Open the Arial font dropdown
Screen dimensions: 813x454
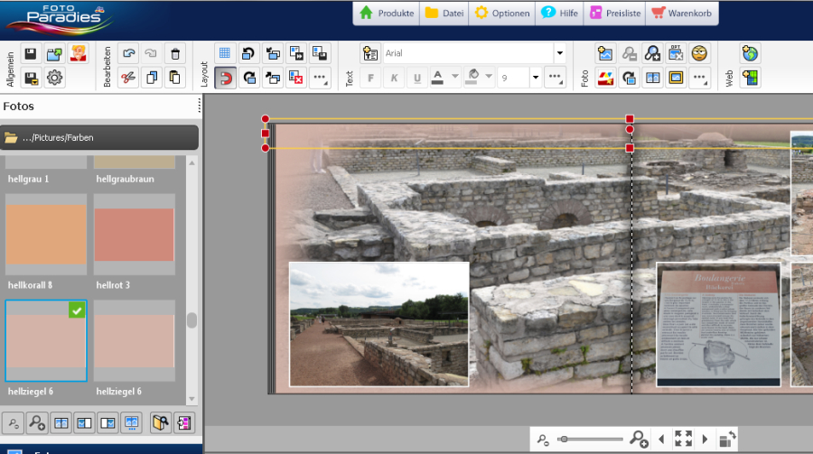point(558,54)
